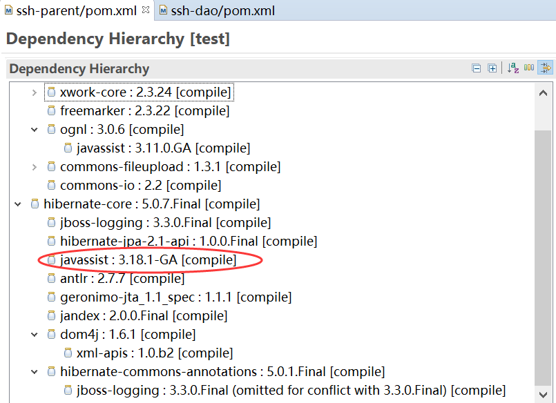
Task: Click the jar icon of hibernate-core
Action: pos(35,204)
